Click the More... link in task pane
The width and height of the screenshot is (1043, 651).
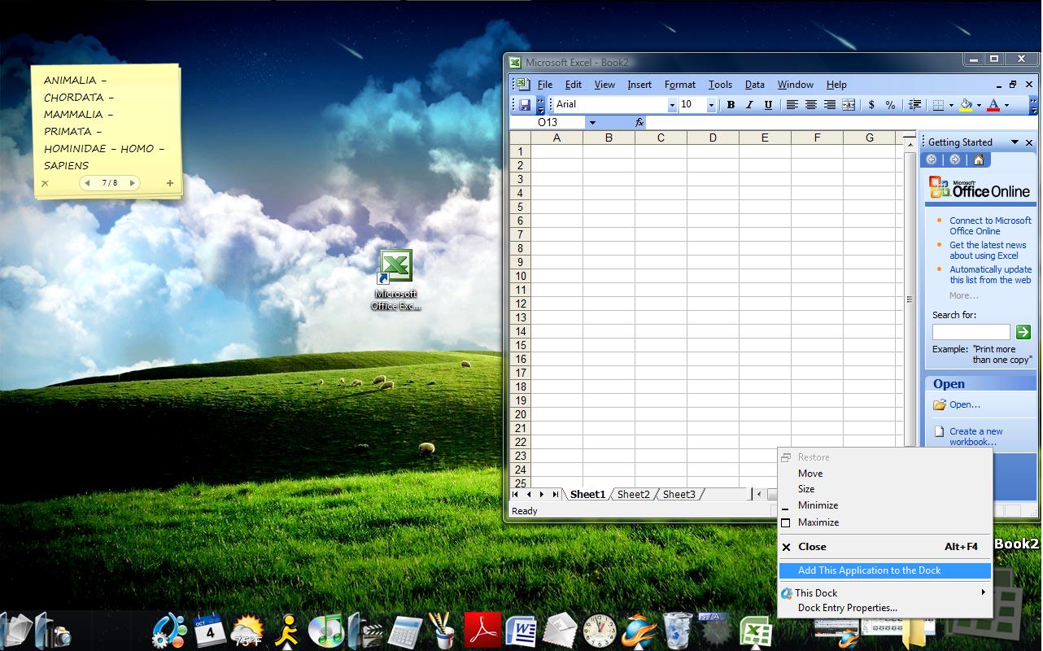point(964,295)
